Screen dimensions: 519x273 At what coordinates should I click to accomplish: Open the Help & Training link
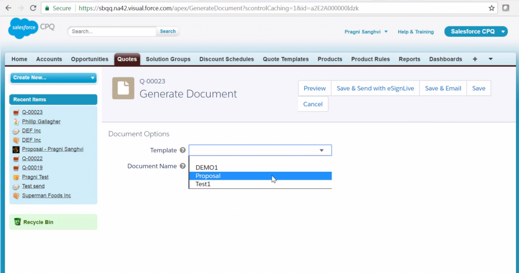pyautogui.click(x=416, y=32)
